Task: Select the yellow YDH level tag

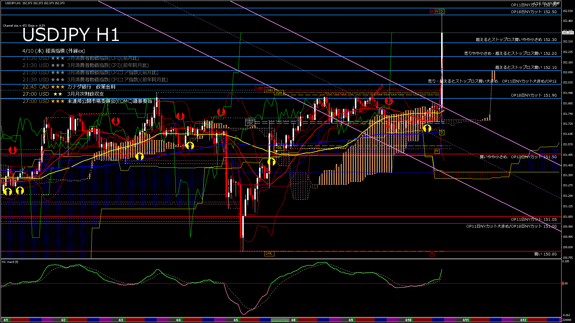Action: point(279,93)
